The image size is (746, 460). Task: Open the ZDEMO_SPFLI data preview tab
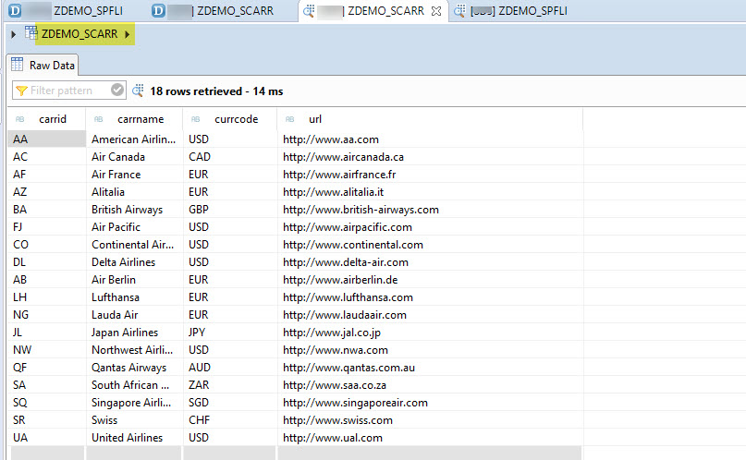pyautogui.click(x=511, y=10)
